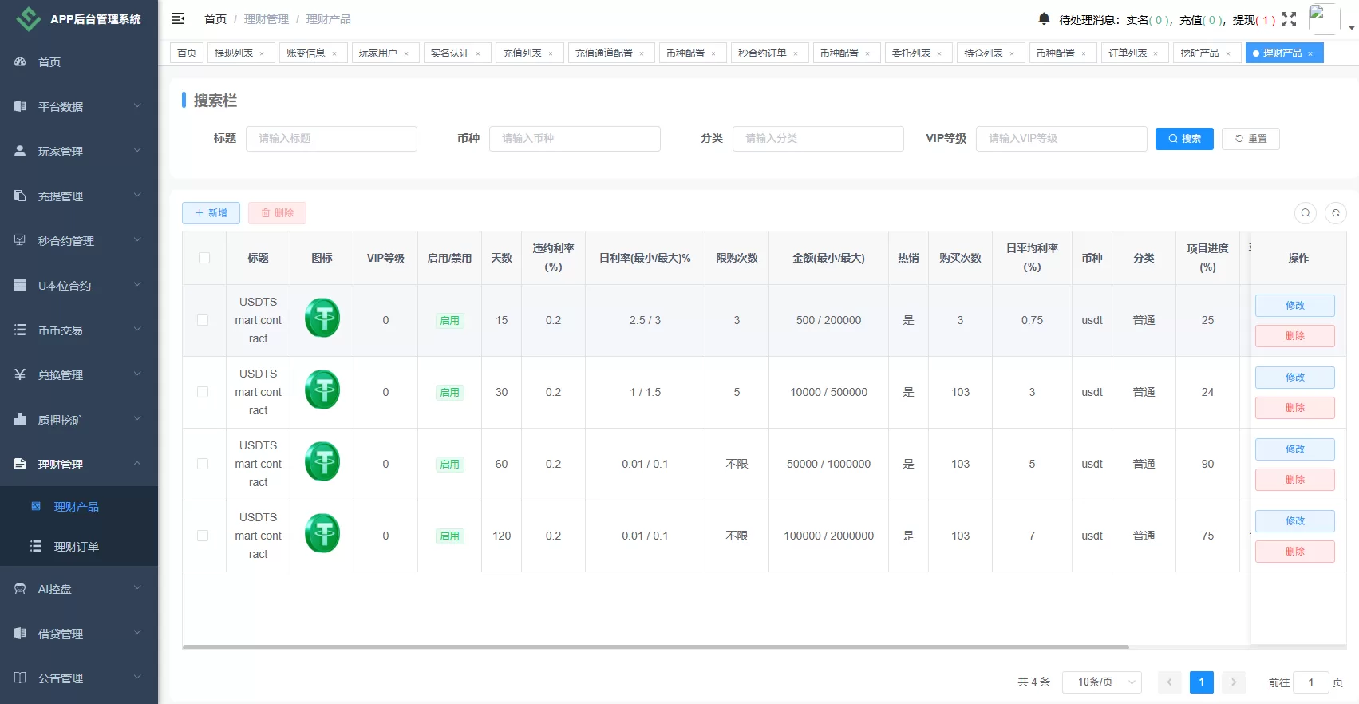The image size is (1359, 704).
Task: Expand the 玩家管理 sidebar menu
Action: pyautogui.click(x=78, y=152)
